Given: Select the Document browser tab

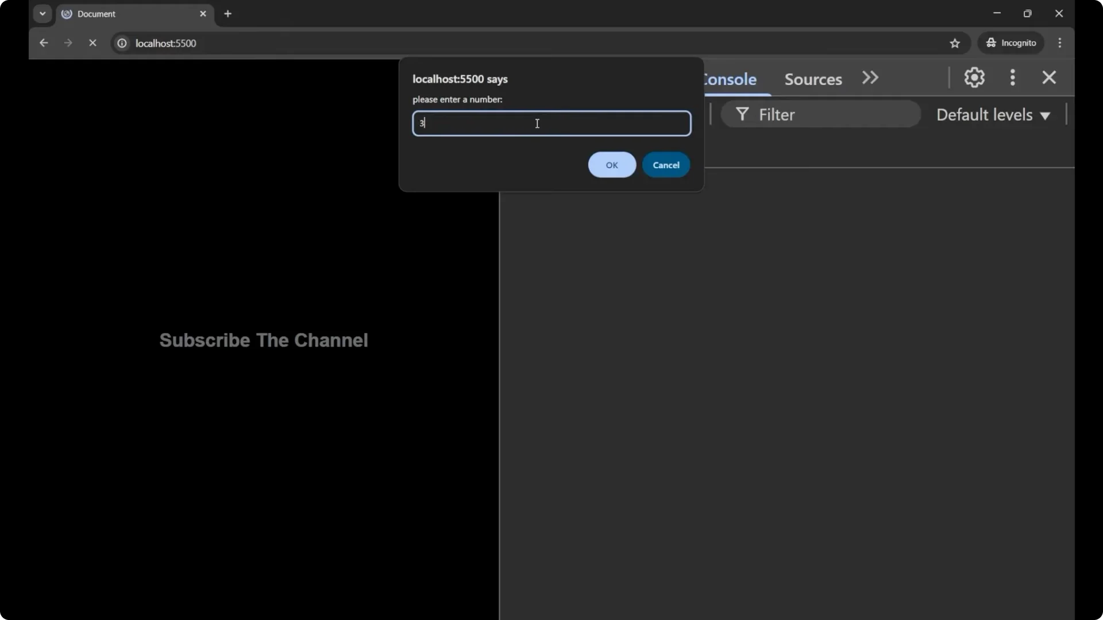Looking at the screenshot, I should tap(115, 14).
